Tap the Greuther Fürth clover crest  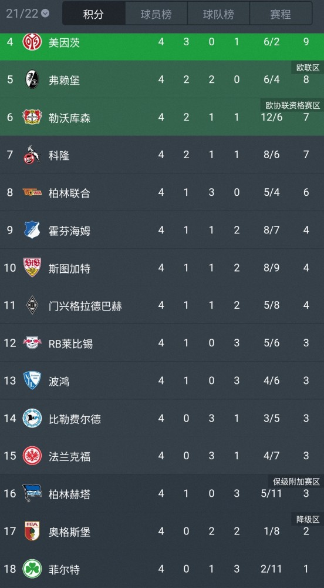pyautogui.click(x=32, y=569)
